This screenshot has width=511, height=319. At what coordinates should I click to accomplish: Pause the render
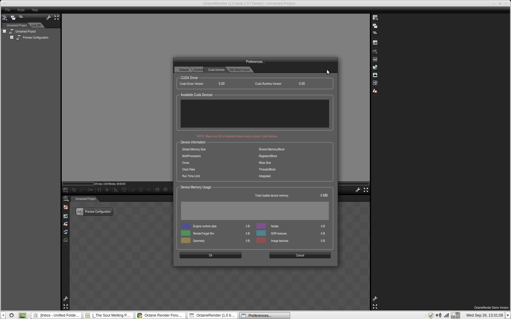[x=99, y=190]
